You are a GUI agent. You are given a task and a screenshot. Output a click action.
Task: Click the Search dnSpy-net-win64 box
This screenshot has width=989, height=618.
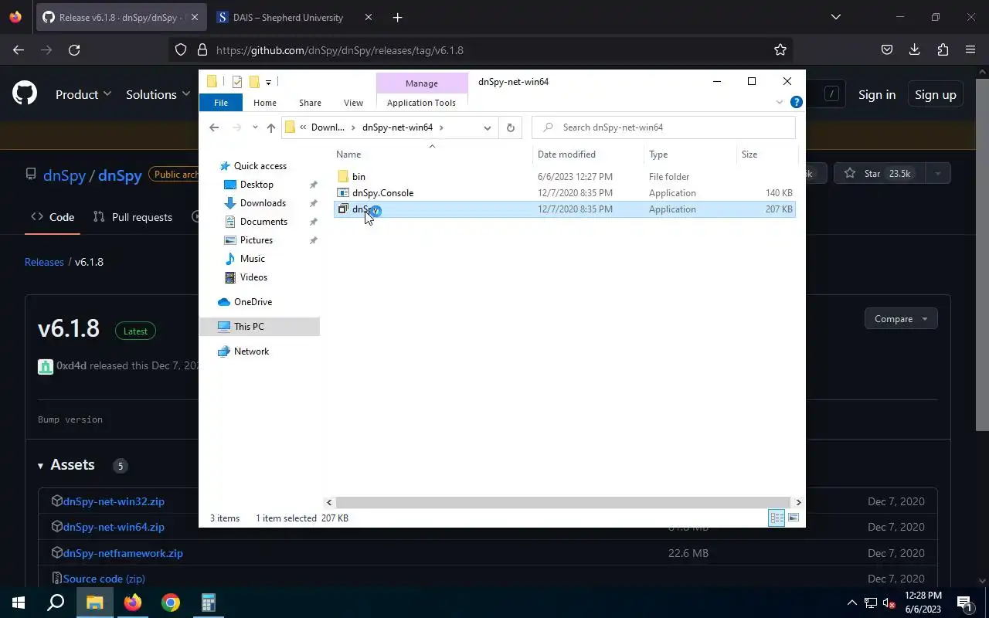tap(664, 127)
